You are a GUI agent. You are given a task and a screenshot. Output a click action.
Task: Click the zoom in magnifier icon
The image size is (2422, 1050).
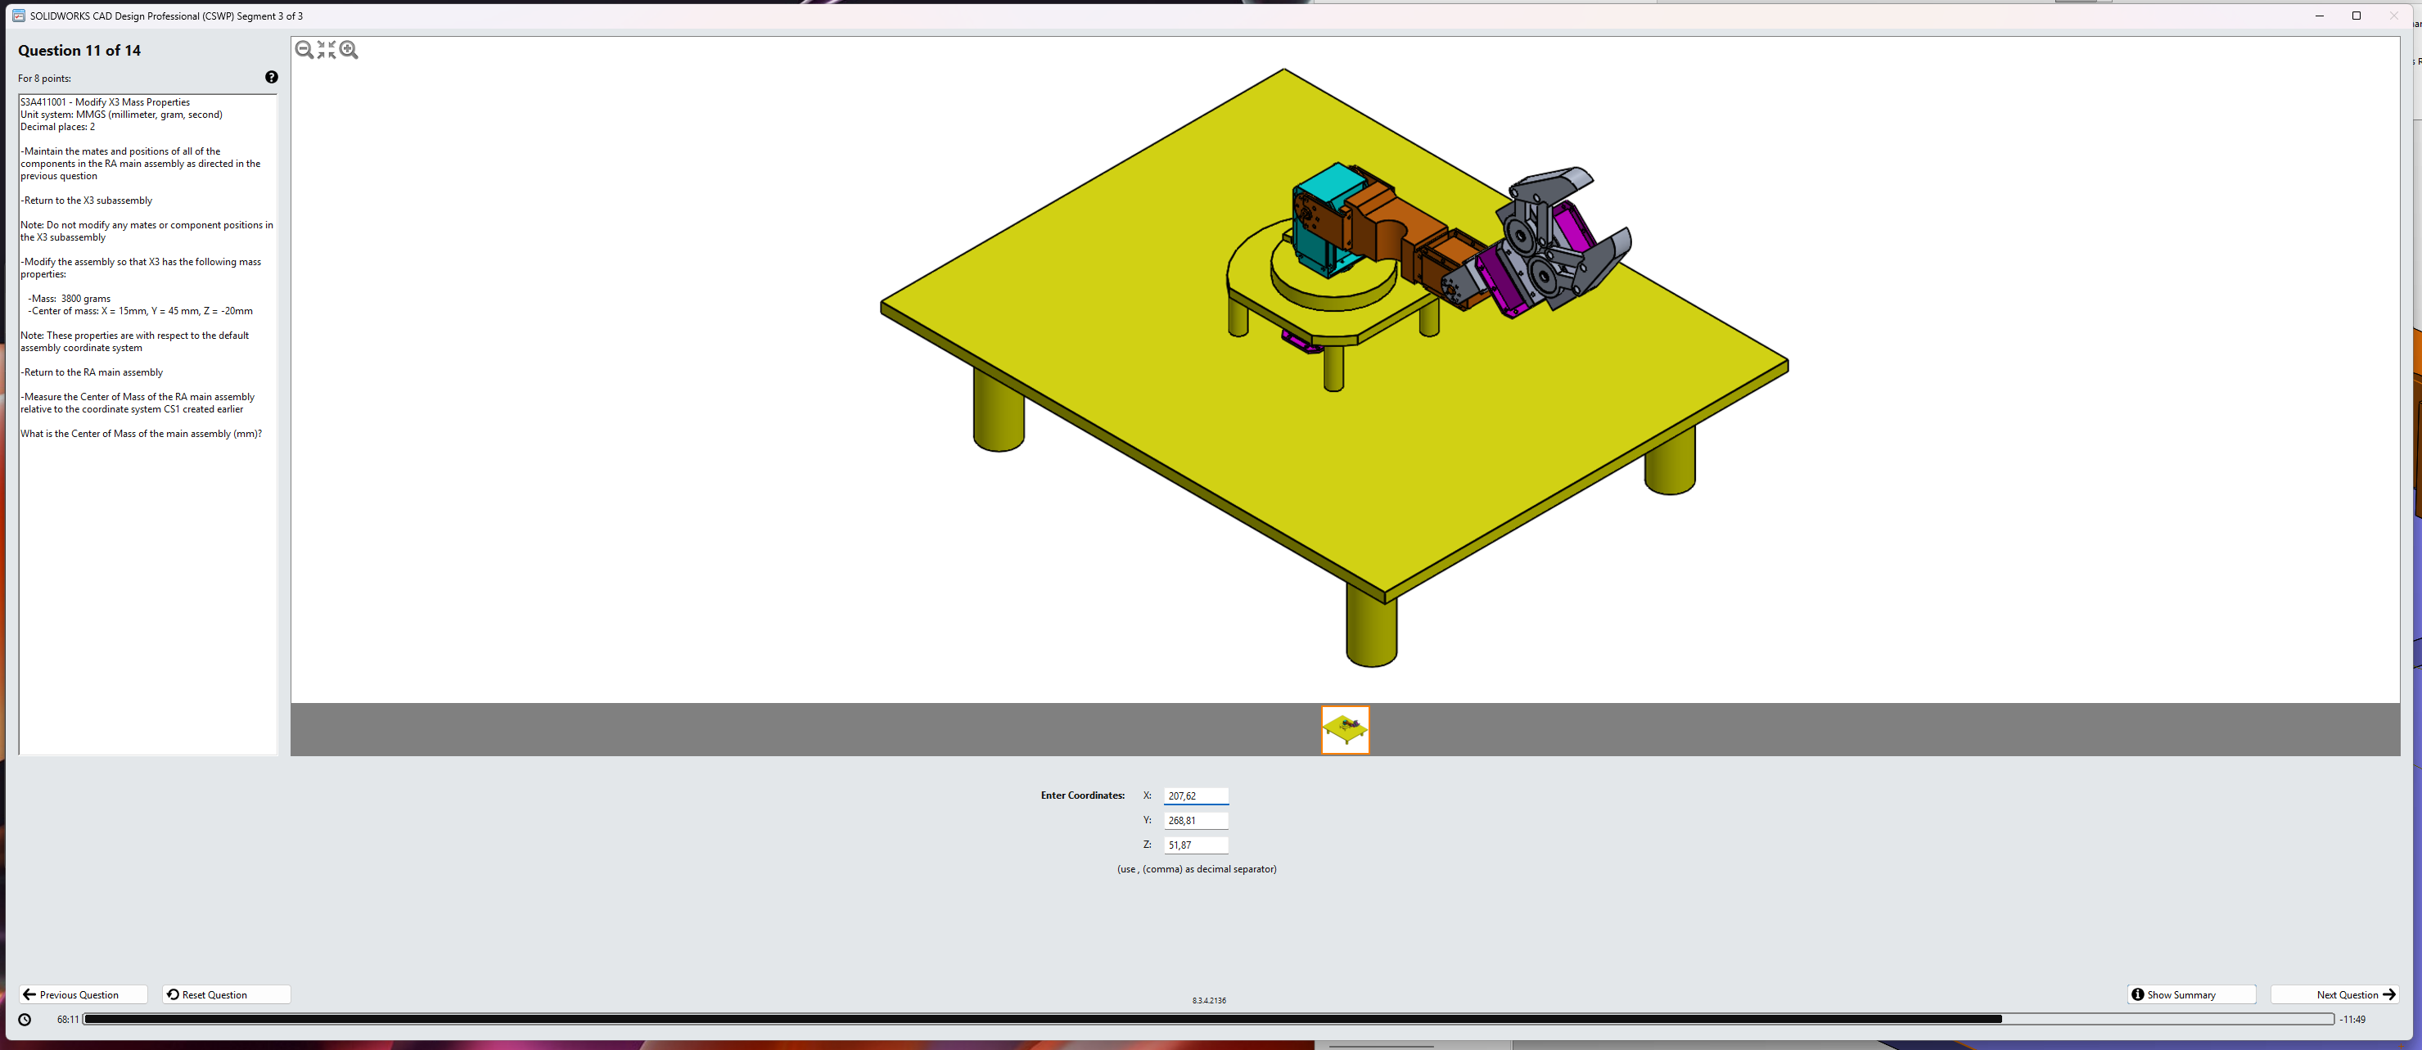click(x=349, y=50)
